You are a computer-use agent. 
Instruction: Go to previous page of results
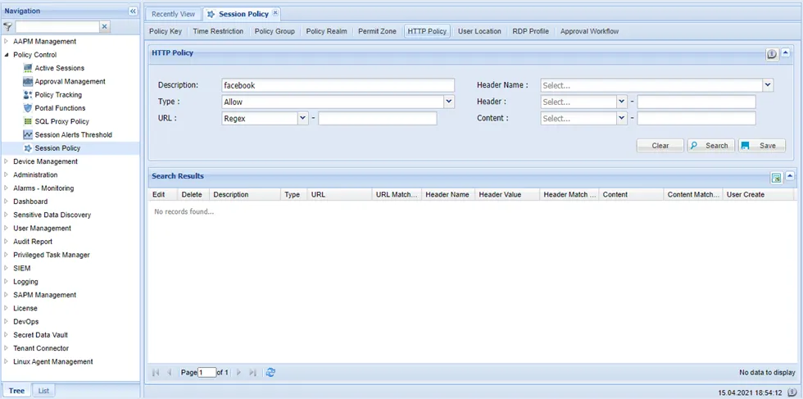coord(170,372)
